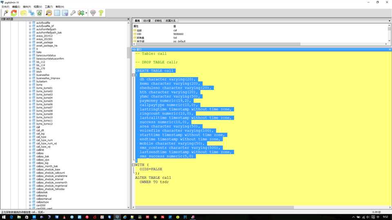This screenshot has height=220, width=392.
Task: Click the OID property row
Action: pyautogui.click(x=260, y=34)
